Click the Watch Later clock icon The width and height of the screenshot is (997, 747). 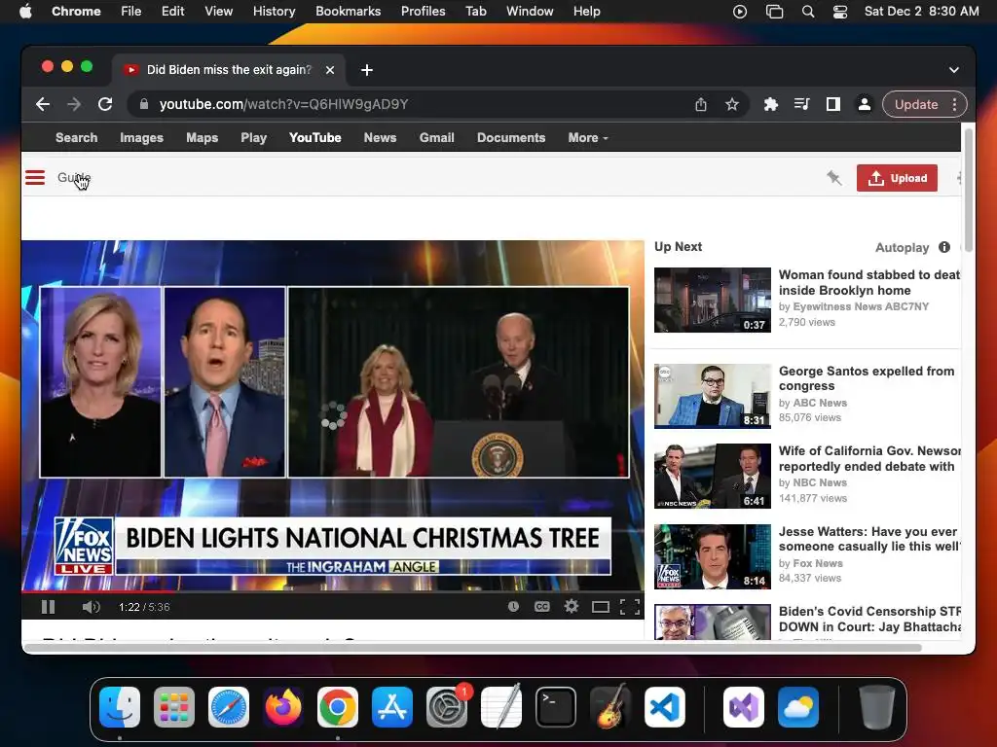click(513, 607)
